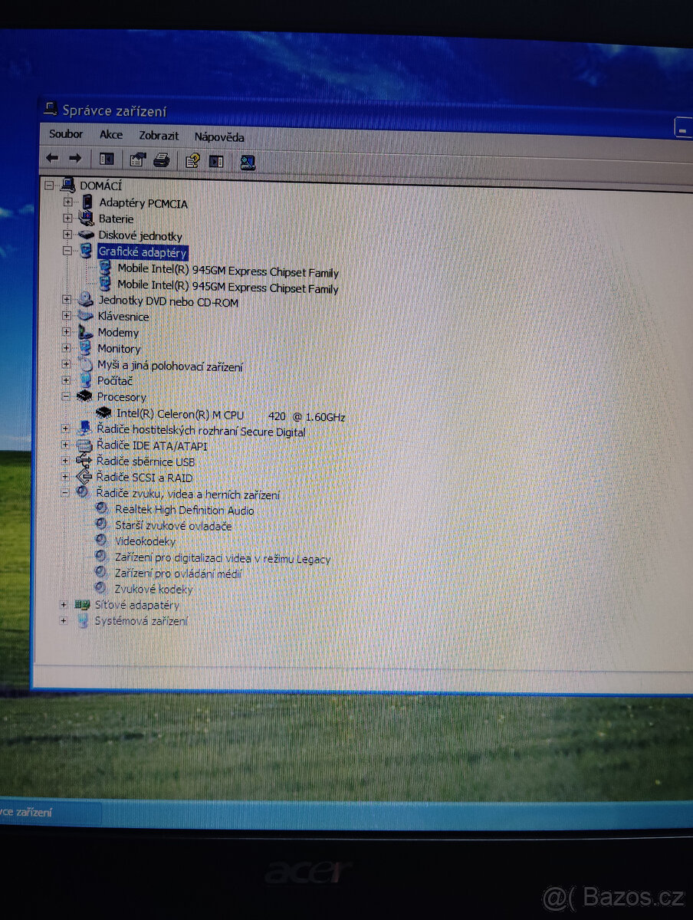Expand the Řadiče sběrnice USB node
The width and height of the screenshot is (693, 920).
64,462
